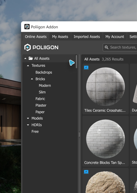Select the Plaster category

(x=41, y=105)
